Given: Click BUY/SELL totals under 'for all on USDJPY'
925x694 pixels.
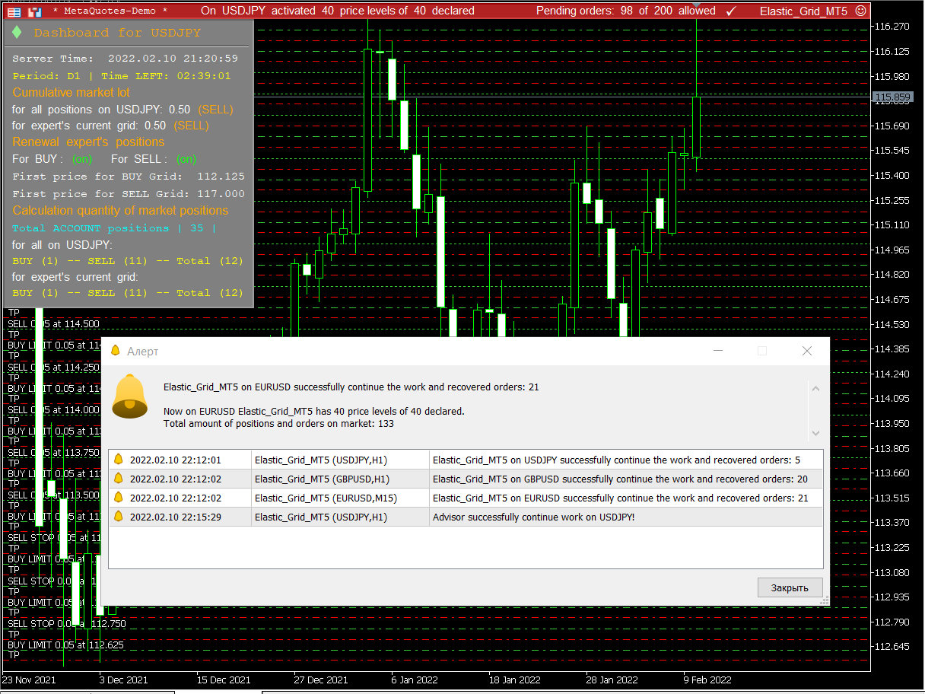Looking at the screenshot, I should [x=128, y=261].
